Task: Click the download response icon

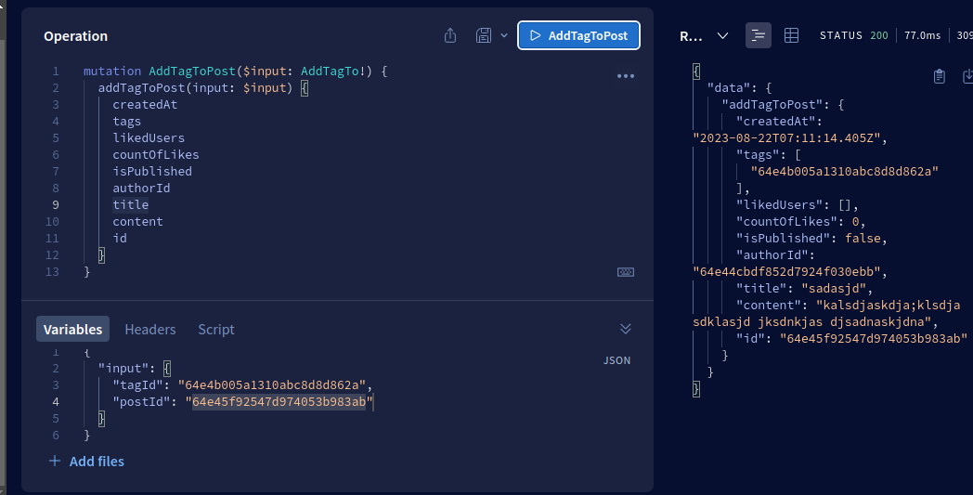Action: click(967, 76)
